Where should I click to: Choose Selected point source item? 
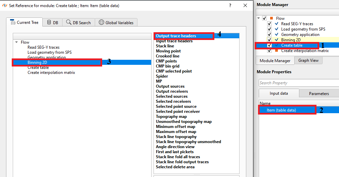tap(176, 106)
